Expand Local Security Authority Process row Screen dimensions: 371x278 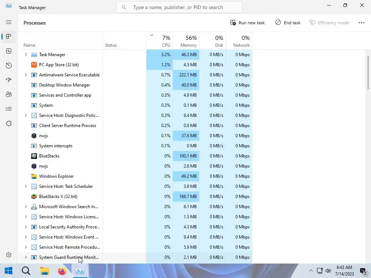26,227
